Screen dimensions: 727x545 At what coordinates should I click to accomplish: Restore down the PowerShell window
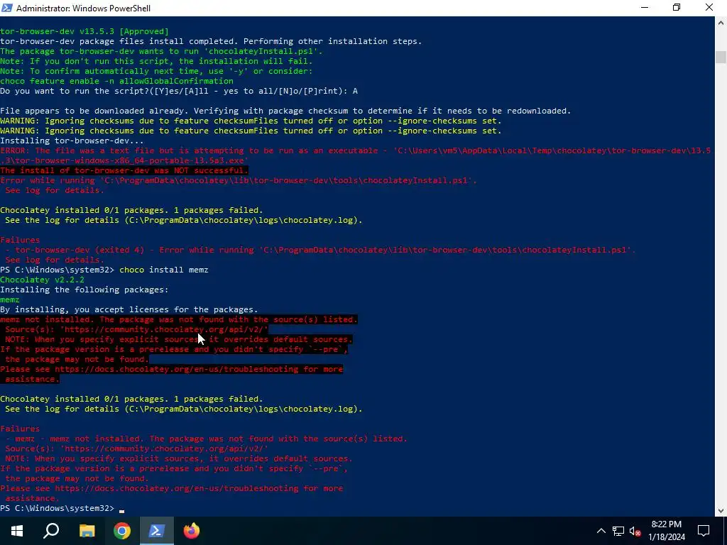pyautogui.click(x=677, y=8)
